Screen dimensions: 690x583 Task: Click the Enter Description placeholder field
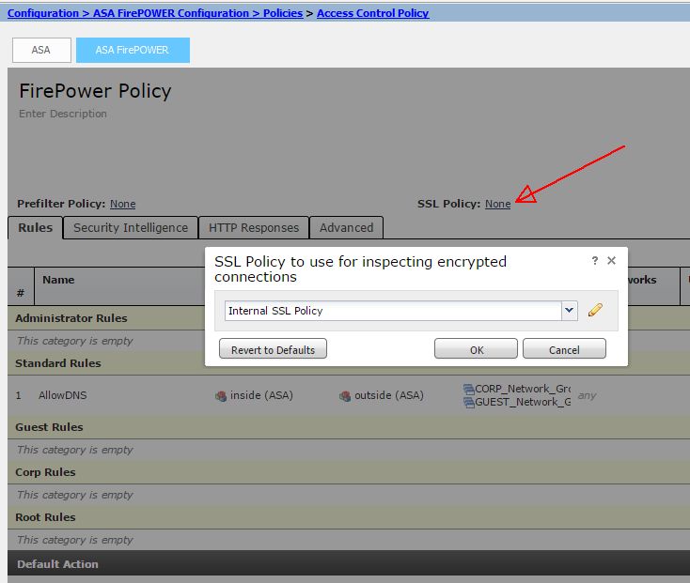click(x=62, y=114)
